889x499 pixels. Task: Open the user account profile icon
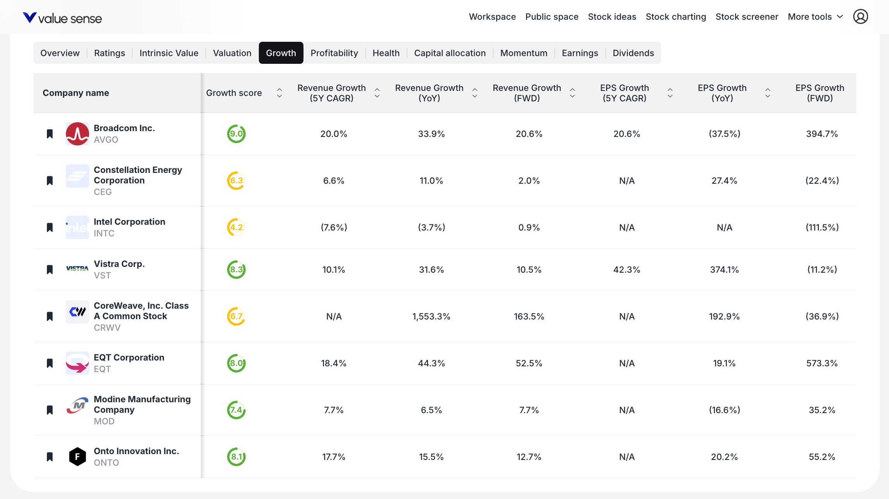coord(860,17)
